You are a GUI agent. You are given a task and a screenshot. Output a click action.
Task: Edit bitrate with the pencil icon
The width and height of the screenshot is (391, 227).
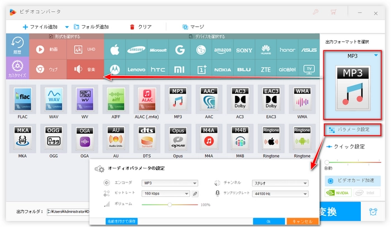point(195,194)
